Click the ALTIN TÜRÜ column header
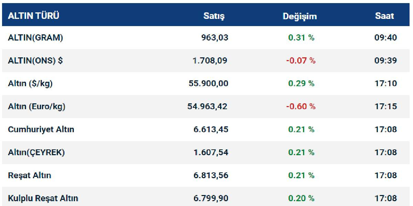Viewport: 413px width, 206px height. click(33, 16)
